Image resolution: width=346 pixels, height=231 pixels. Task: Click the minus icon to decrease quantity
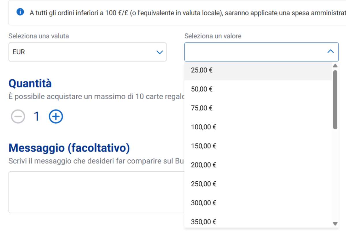[18, 117]
